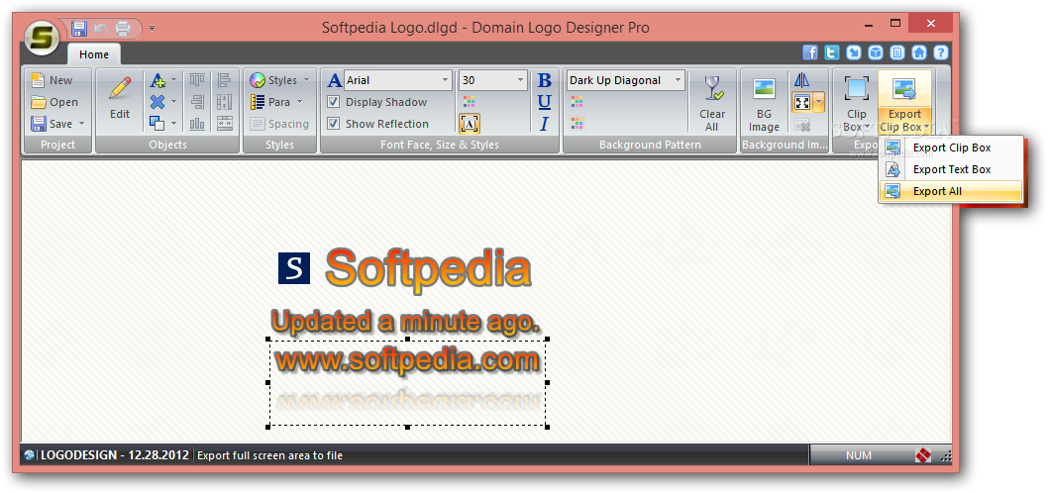Click the blue 3D box icon
This screenshot has height=493, width=1048.
coord(875,52)
